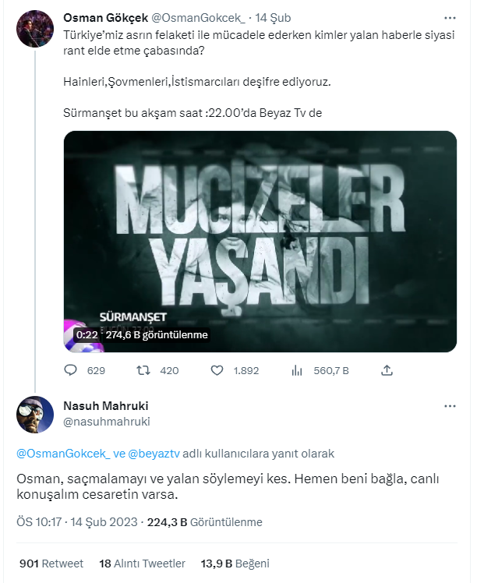
Task: Click the ÖS 10:17 · 14 Şub 2023 timestamp
Action: pyautogui.click(x=77, y=522)
